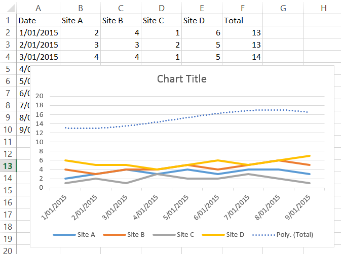Screen dimensions: 341x254
Task: Click the 'Site A' header cell
Action: (x=80, y=20)
